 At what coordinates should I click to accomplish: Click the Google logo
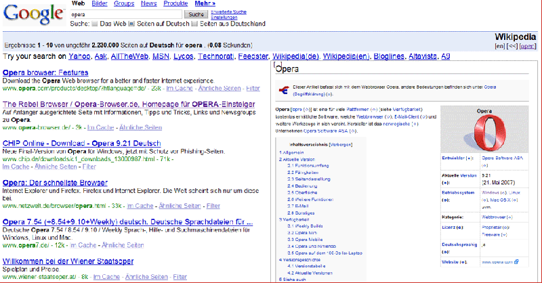[x=33, y=13]
